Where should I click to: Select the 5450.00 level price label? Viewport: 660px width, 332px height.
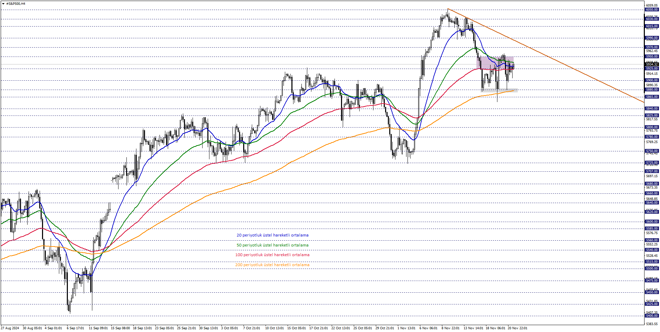[x=652, y=292]
